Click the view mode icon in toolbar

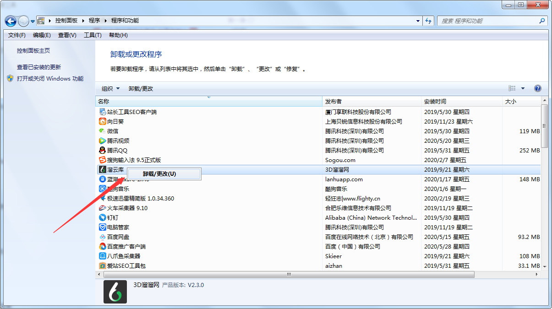tap(512, 88)
